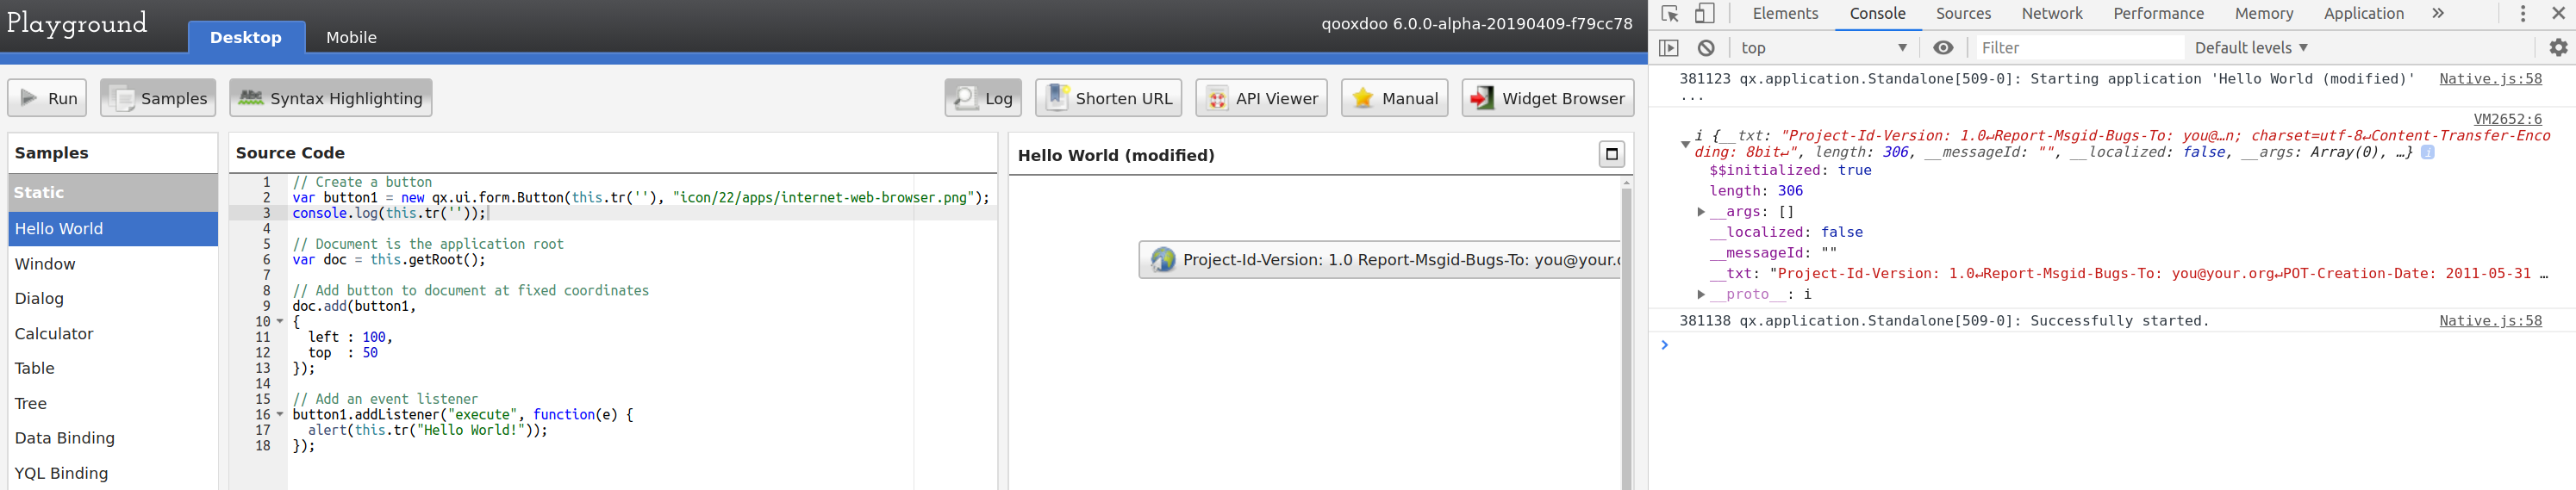This screenshot has width=2576, height=490.
Task: Open the Default levels dropdown
Action: coord(2251,48)
